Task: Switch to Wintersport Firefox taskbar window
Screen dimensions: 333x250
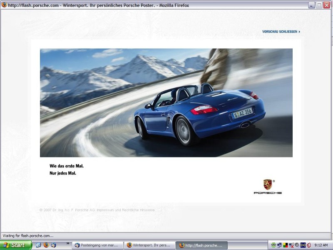Action: coord(149,245)
